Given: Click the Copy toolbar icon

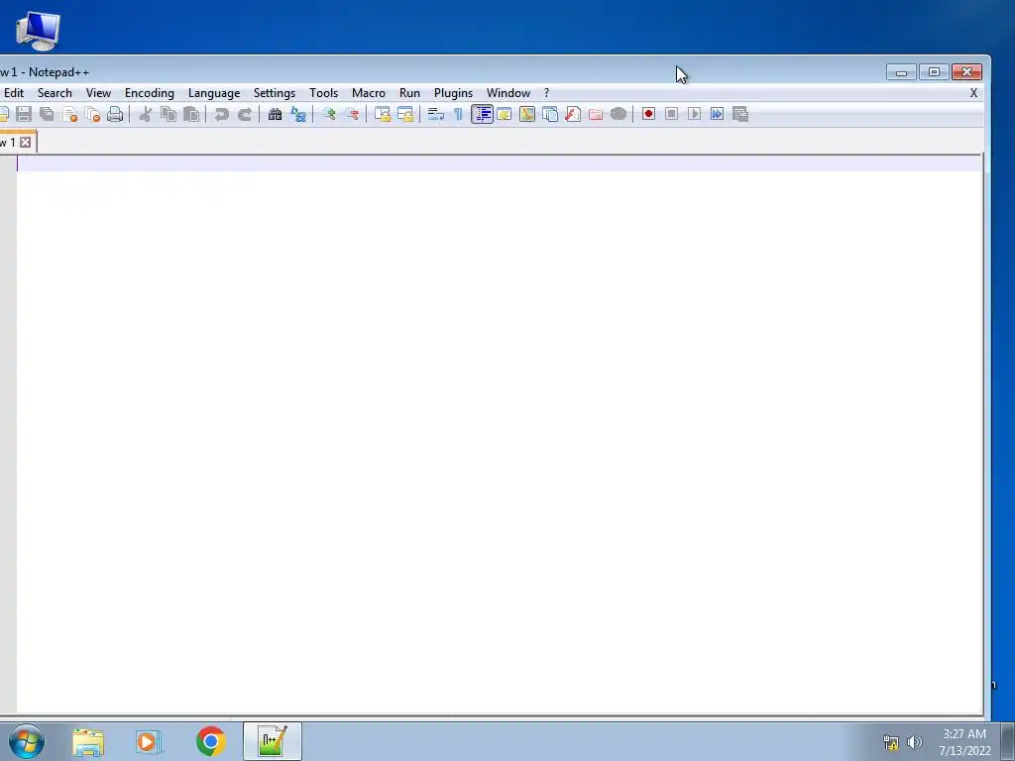Looking at the screenshot, I should pos(169,115).
